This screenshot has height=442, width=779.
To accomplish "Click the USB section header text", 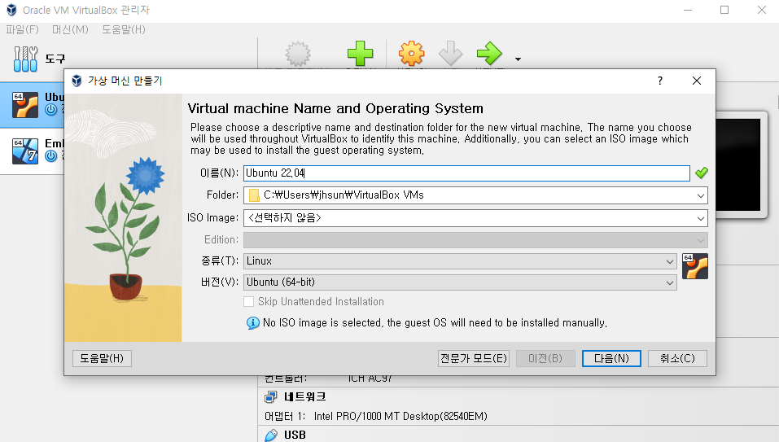I will pyautogui.click(x=295, y=435).
